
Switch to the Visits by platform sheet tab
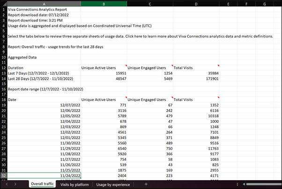point(74,184)
